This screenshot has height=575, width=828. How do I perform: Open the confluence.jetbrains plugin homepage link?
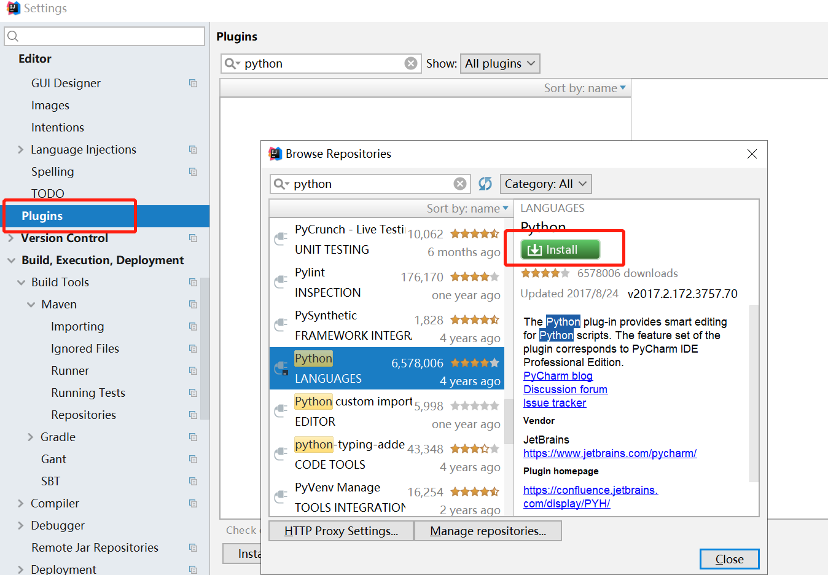point(590,497)
